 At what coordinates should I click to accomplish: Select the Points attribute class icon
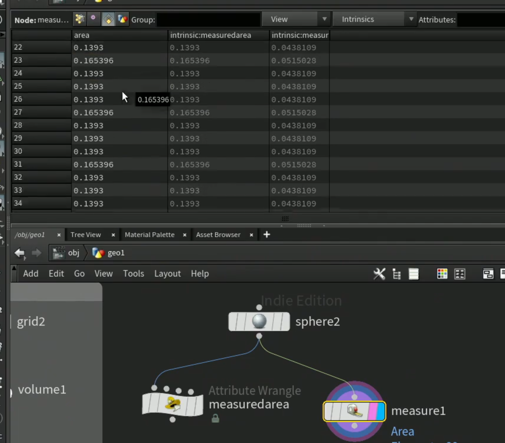tap(79, 19)
